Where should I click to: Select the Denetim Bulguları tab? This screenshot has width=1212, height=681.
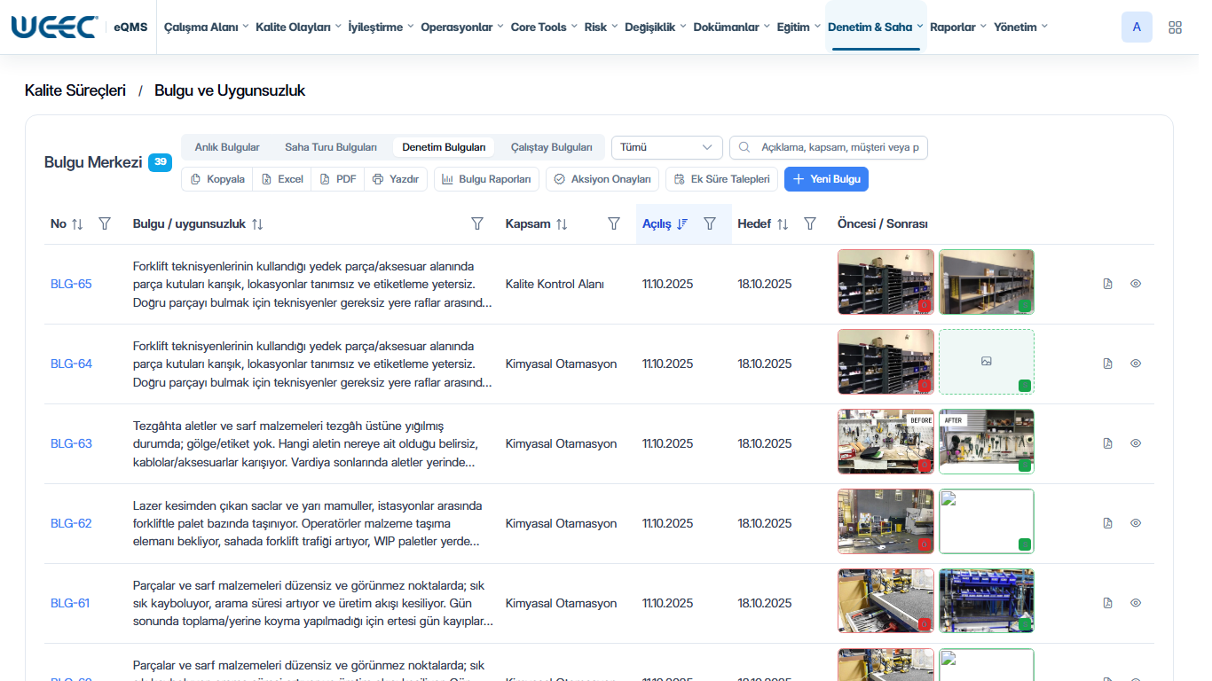coord(444,147)
